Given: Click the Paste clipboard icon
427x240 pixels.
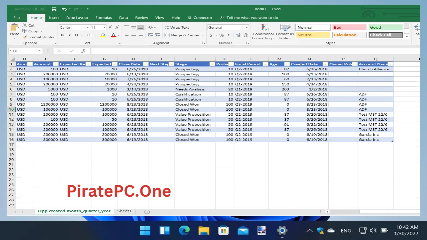Looking at the screenshot, I should [x=15, y=28].
